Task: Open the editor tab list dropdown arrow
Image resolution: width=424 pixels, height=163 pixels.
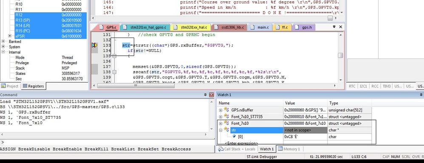Action: click(334, 27)
